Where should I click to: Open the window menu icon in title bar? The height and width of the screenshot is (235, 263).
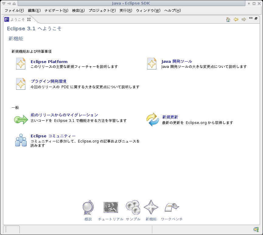tap(4, 3)
